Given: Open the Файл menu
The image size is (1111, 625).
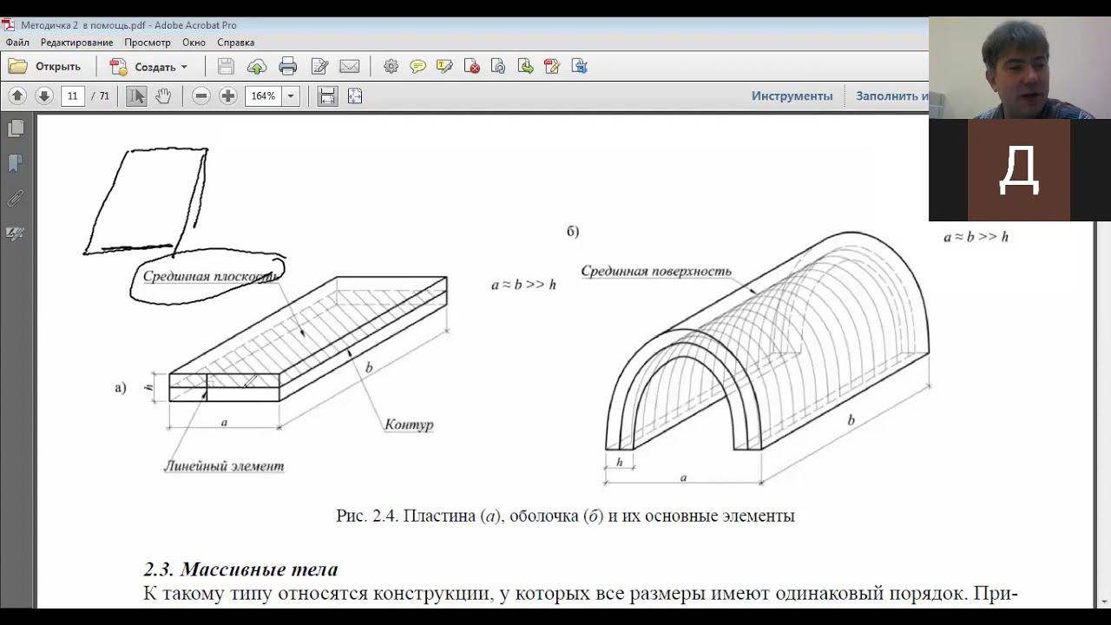Looking at the screenshot, I should (17, 42).
